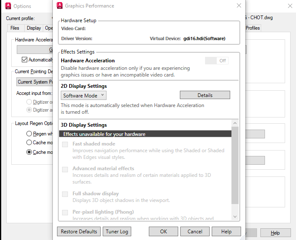This screenshot has width=296, height=240.
Task: Click the gdi16.hdi(Software) virtual device text
Action: point(204,38)
